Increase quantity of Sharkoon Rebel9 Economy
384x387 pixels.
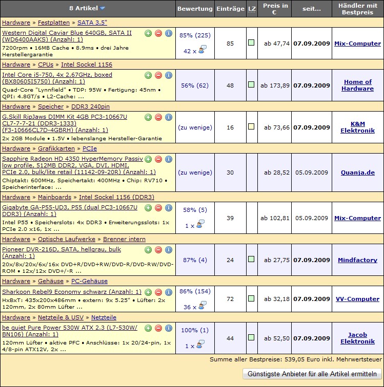coord(148,292)
